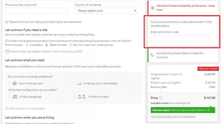Choose the twin beds radio button
Viewport: 221px width, 124px height.
75,97
